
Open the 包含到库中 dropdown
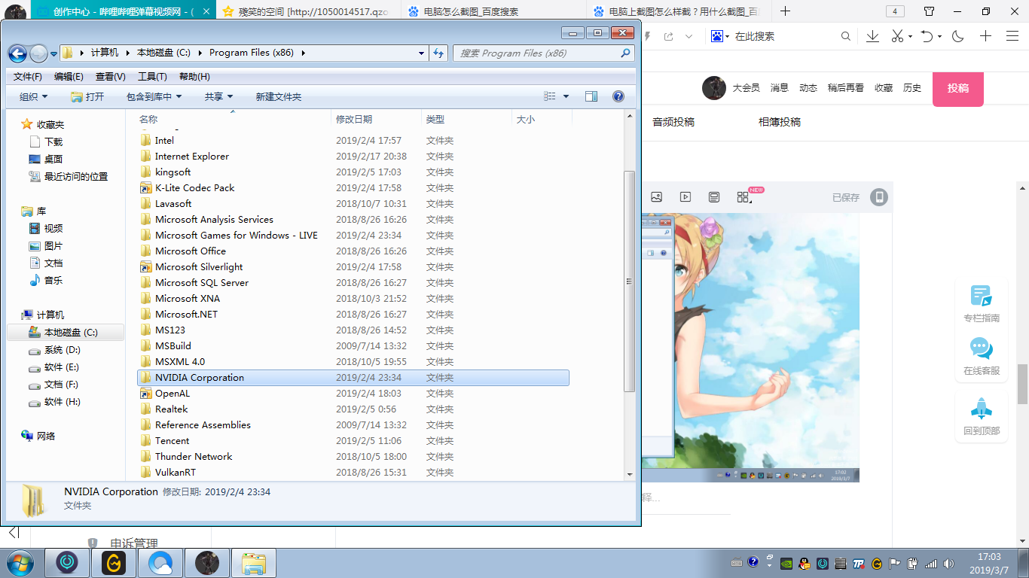point(154,96)
